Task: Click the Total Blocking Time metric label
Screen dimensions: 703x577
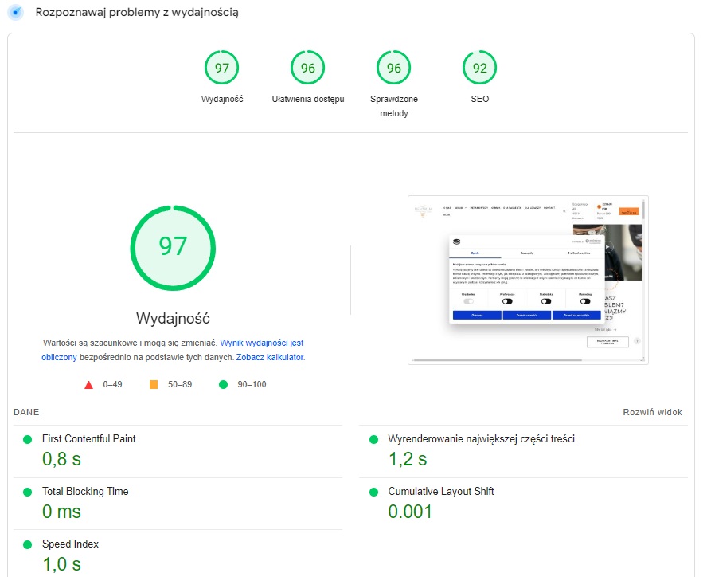Action: (x=85, y=491)
